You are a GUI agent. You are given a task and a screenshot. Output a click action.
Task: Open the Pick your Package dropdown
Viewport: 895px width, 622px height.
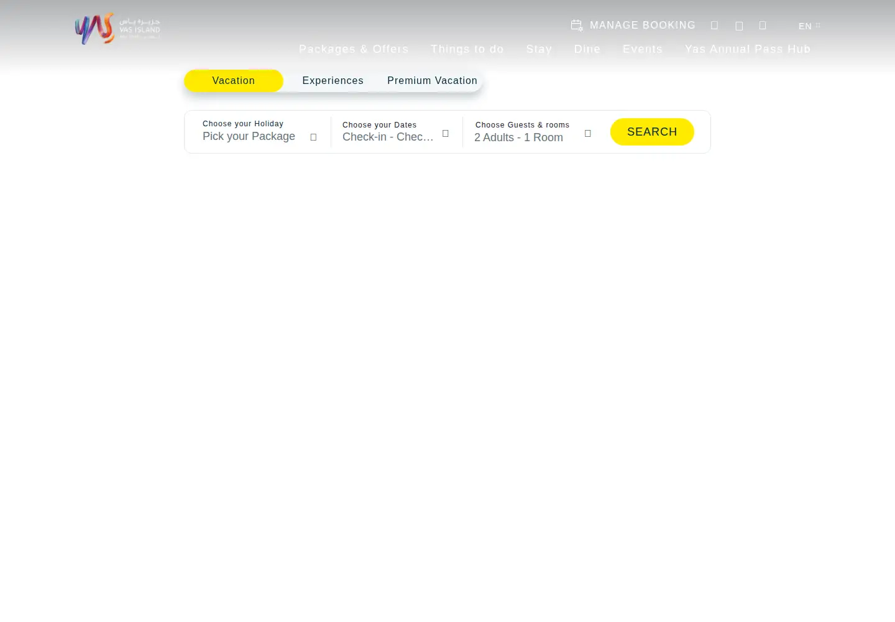259,132
